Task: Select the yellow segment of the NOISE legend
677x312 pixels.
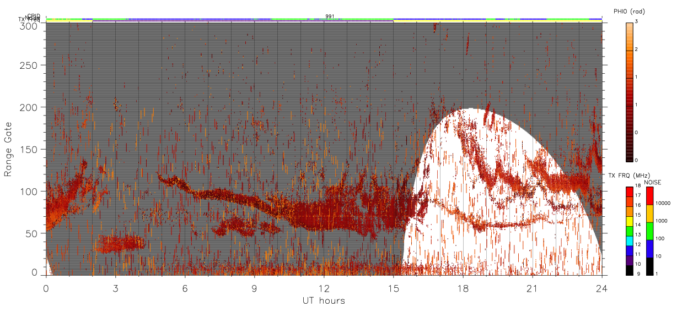Action: (x=650, y=214)
